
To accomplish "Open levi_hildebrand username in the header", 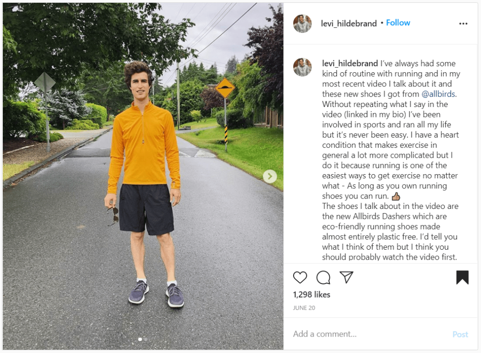I will pos(349,23).
